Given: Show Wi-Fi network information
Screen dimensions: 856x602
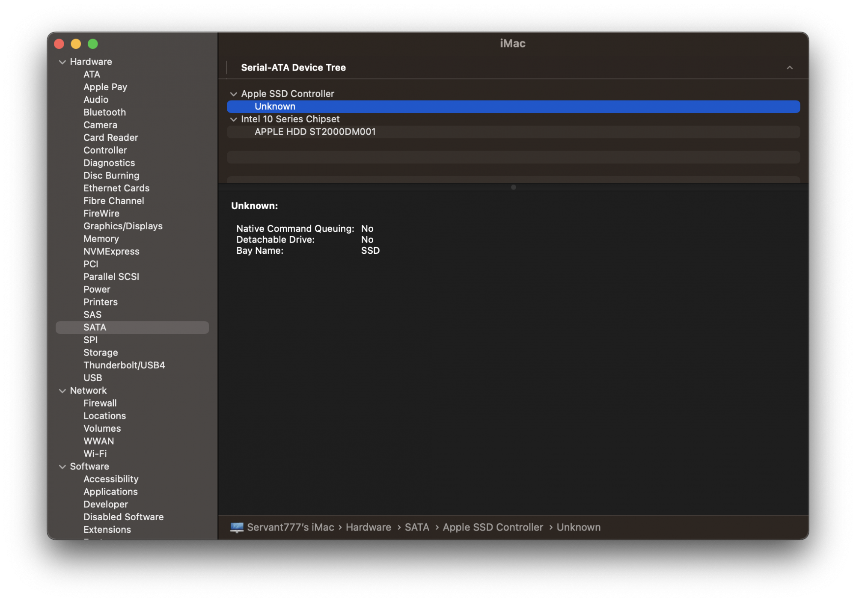Looking at the screenshot, I should (x=95, y=454).
